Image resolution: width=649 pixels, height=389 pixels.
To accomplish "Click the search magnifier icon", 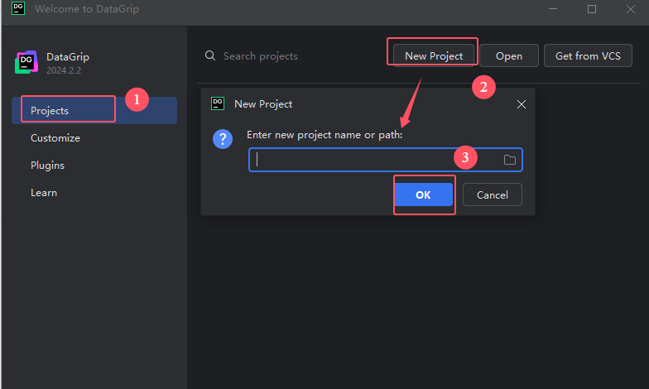I will tap(210, 55).
